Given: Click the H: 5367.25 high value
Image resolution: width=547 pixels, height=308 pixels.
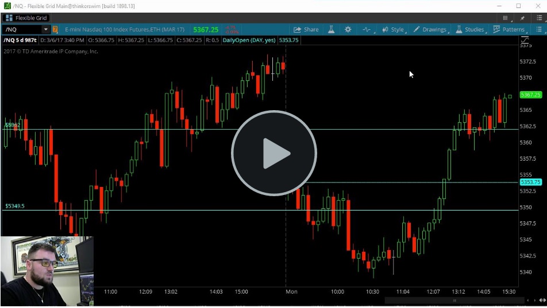Looking at the screenshot, I should click(x=131, y=40).
